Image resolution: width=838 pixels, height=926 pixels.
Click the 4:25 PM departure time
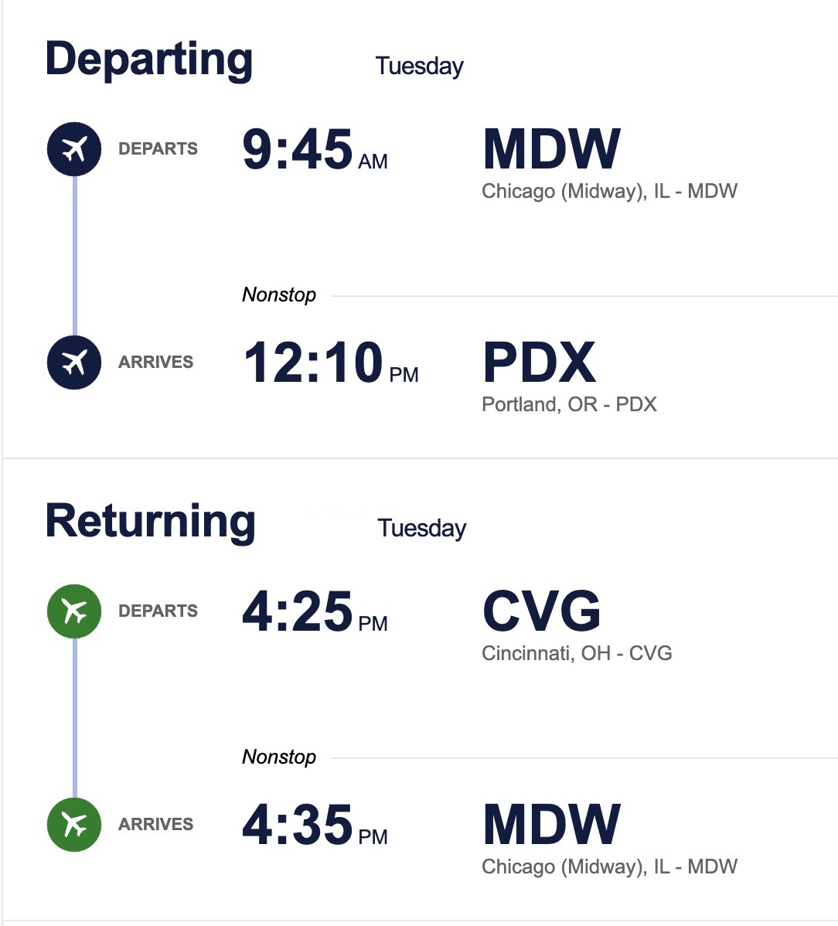315,612
